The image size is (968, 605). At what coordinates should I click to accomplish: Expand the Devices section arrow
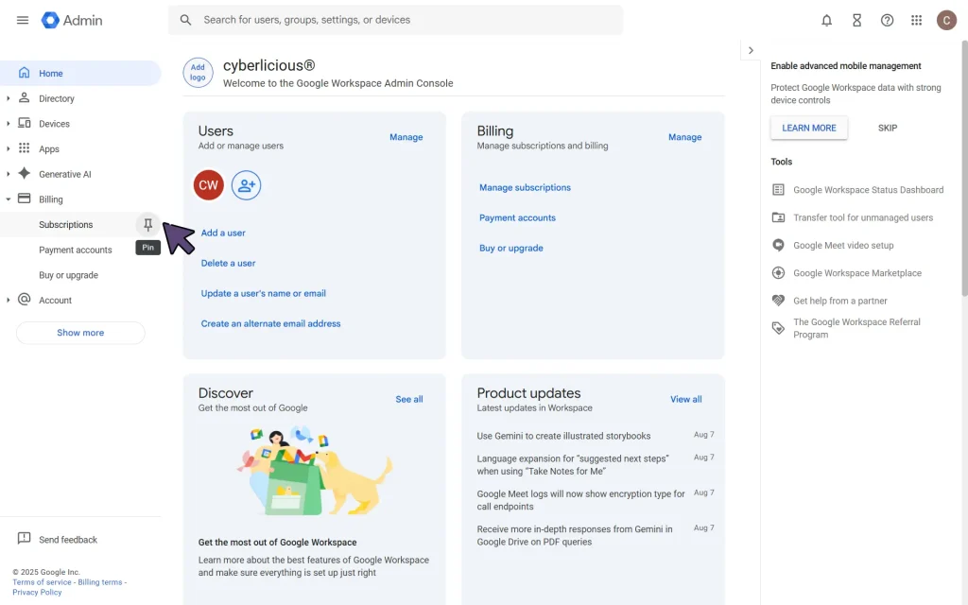click(8, 124)
